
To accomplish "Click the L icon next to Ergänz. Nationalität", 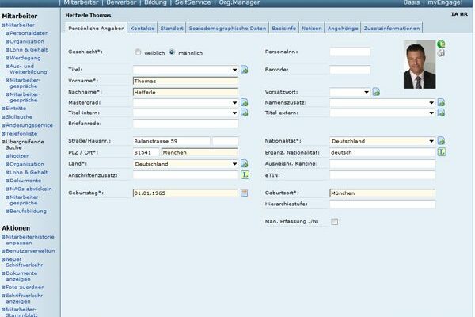I will point(442,152).
